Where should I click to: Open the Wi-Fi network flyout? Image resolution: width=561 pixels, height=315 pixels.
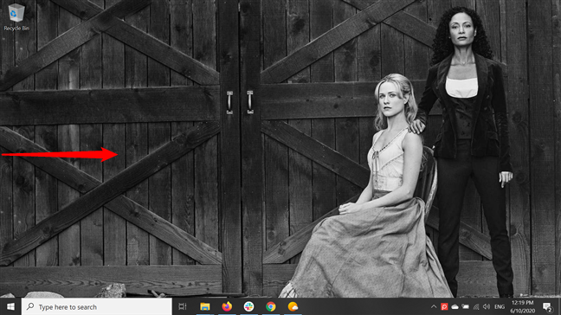476,306
